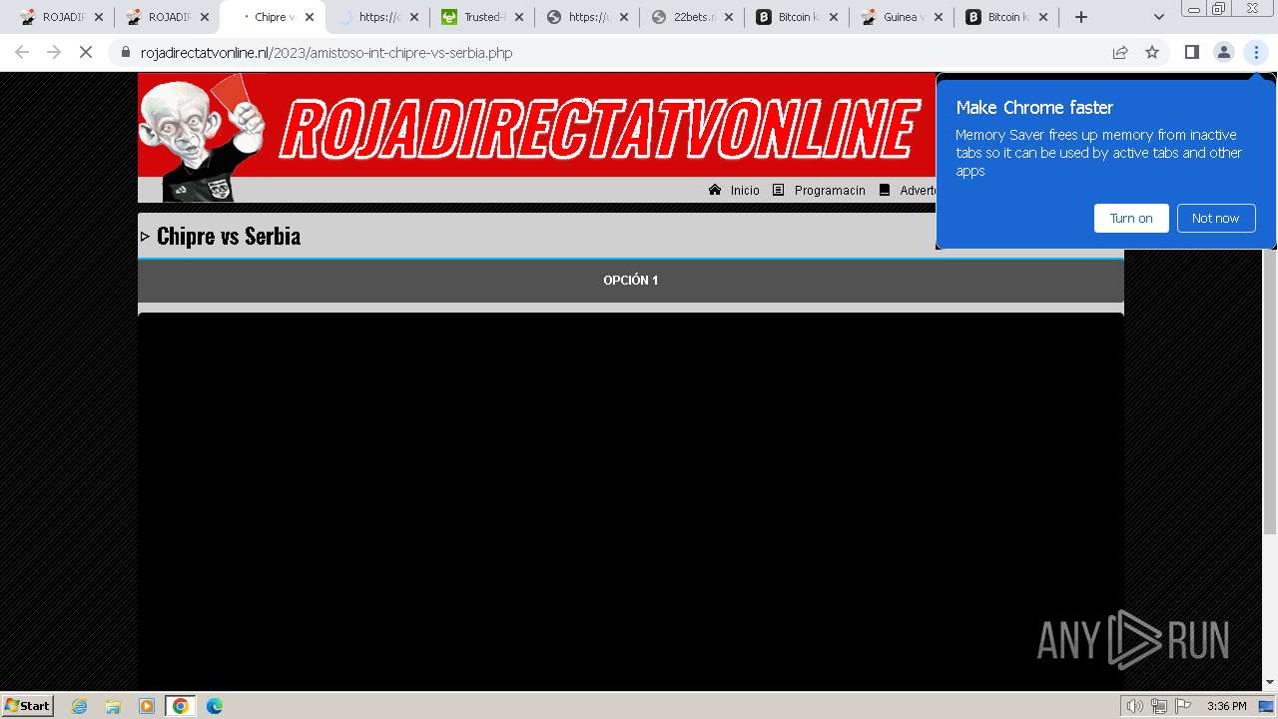Click Chrome taskbar icon
The image size is (1278, 719).
point(180,706)
